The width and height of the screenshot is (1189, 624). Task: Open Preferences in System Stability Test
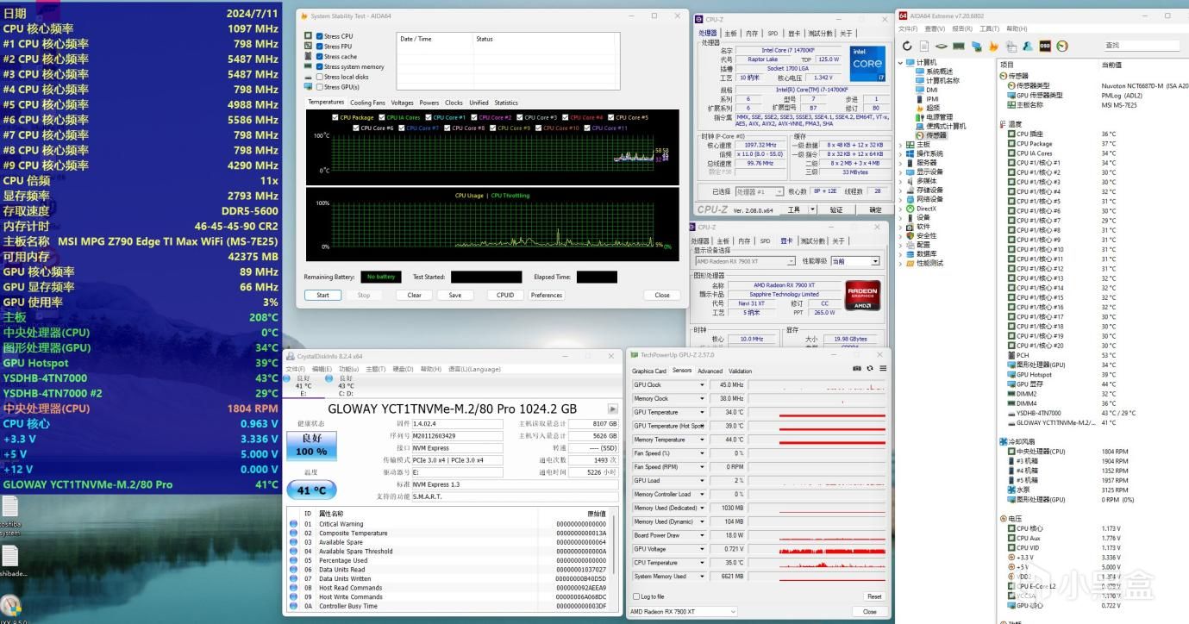[x=547, y=295]
